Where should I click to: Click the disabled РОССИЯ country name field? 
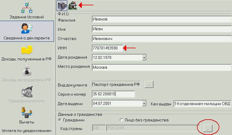pyautogui.click(x=153, y=128)
